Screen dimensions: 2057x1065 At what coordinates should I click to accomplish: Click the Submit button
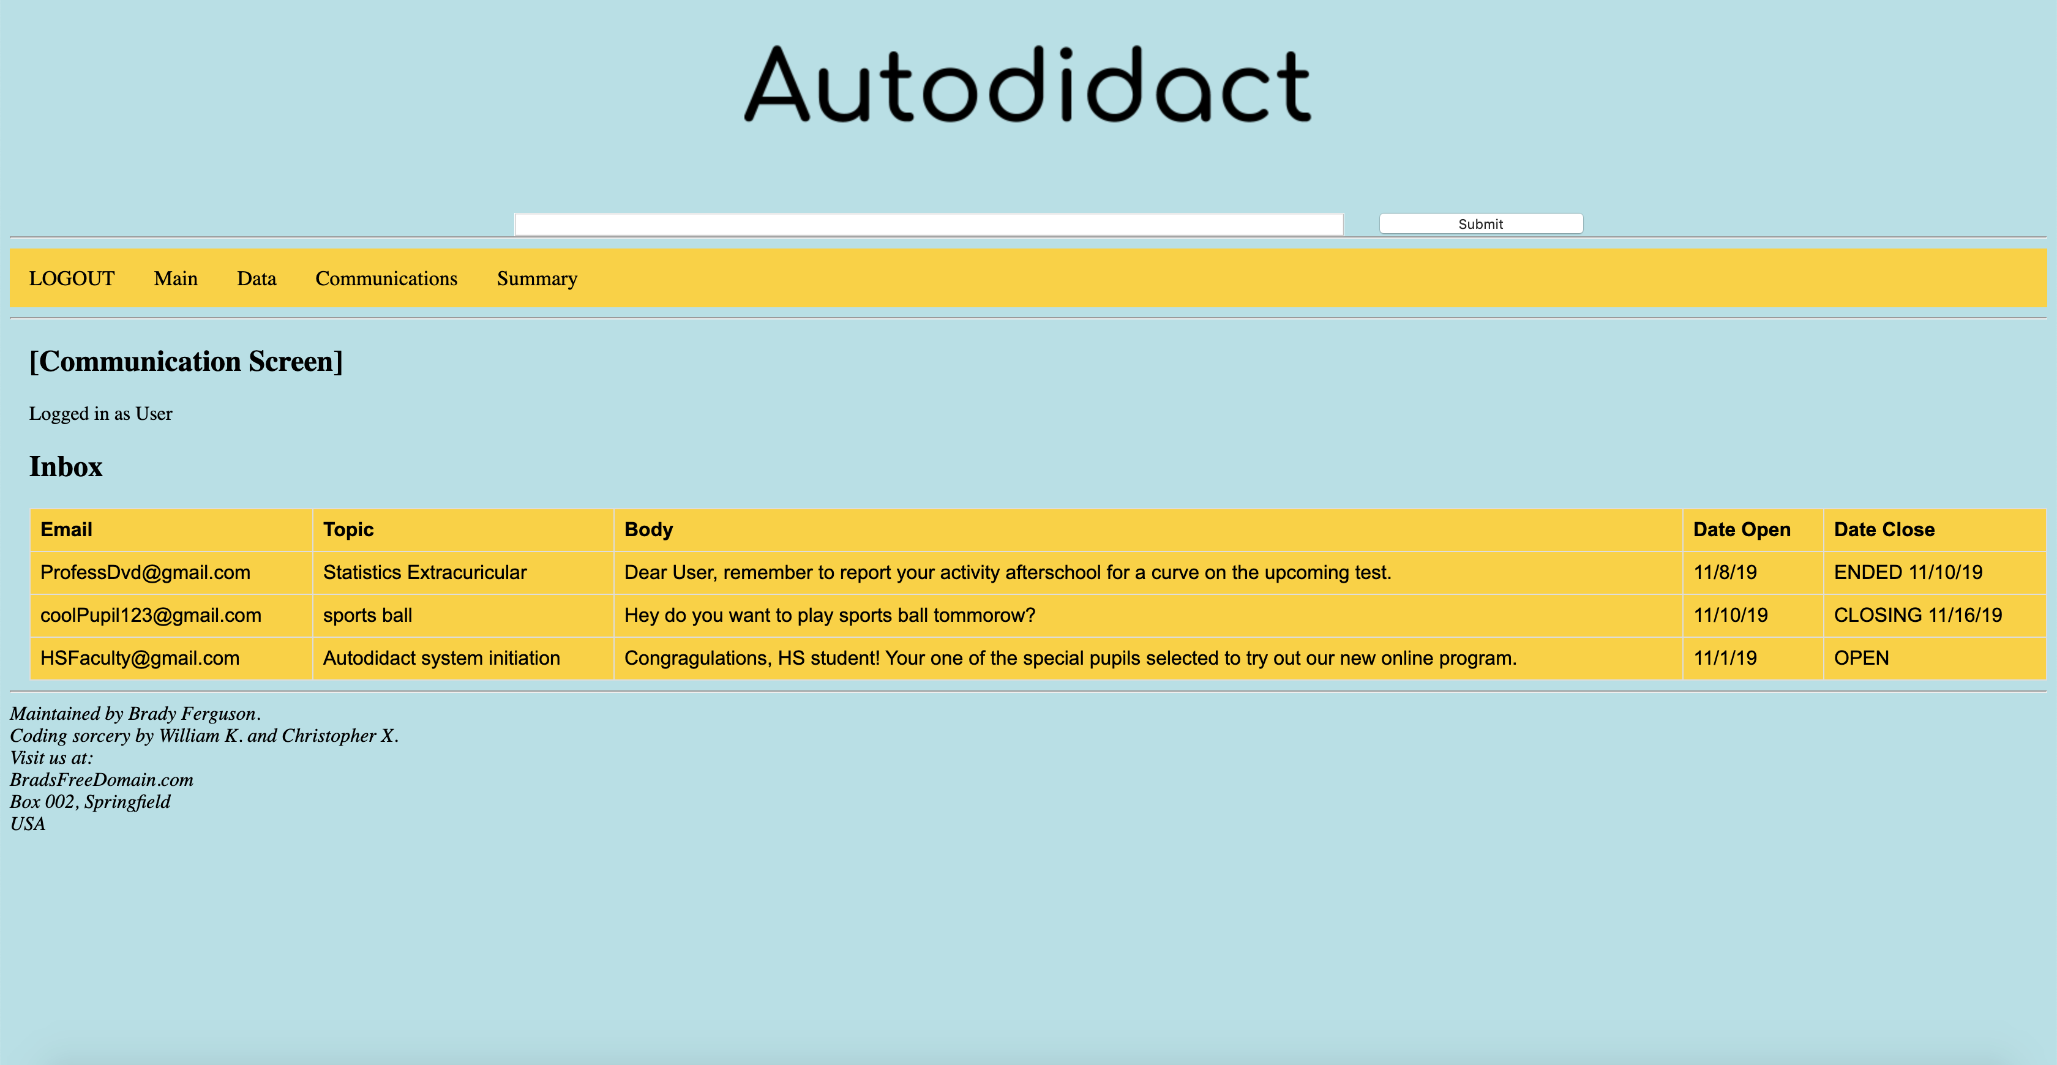[x=1480, y=223]
